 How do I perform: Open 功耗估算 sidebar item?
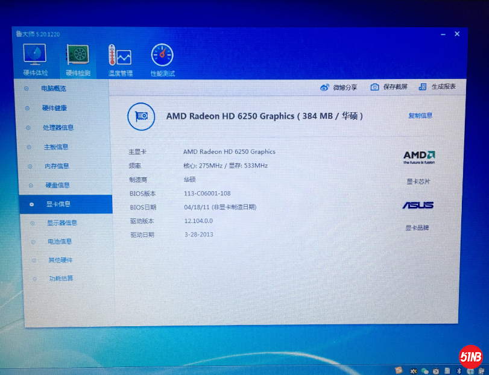[61, 279]
